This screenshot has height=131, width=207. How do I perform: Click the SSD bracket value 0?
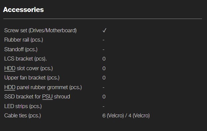[x=104, y=97]
